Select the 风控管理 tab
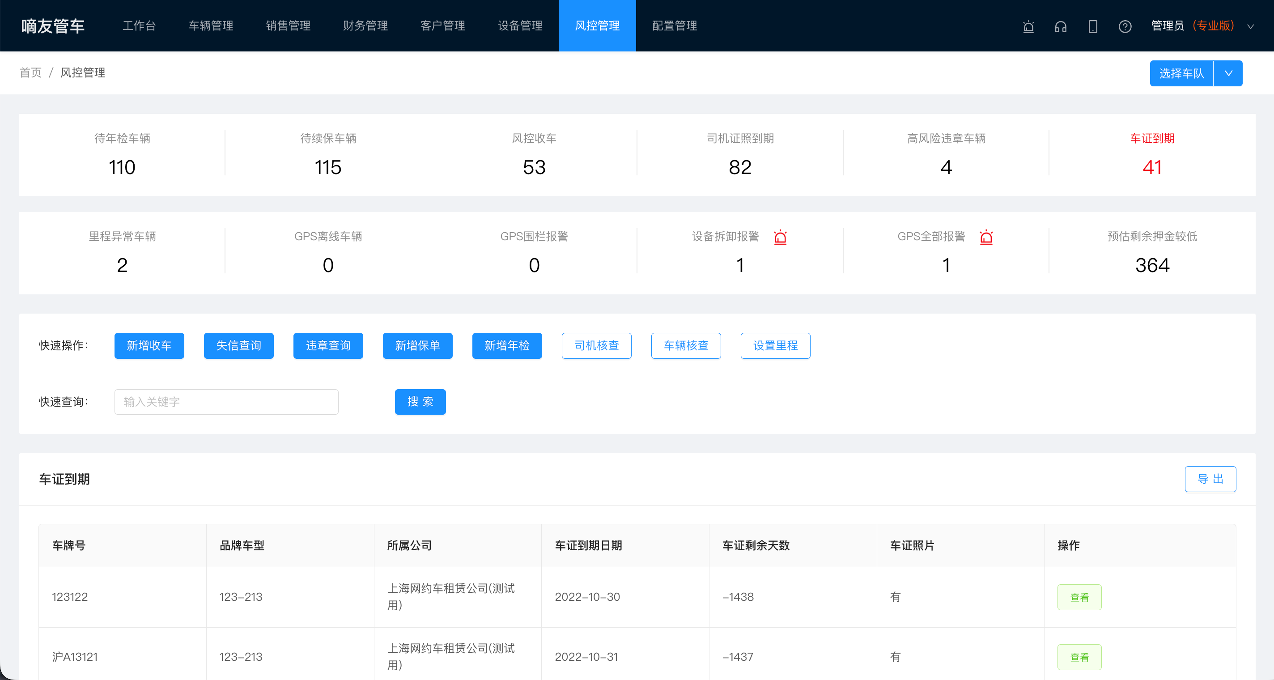This screenshot has width=1274, height=680. 597,25
